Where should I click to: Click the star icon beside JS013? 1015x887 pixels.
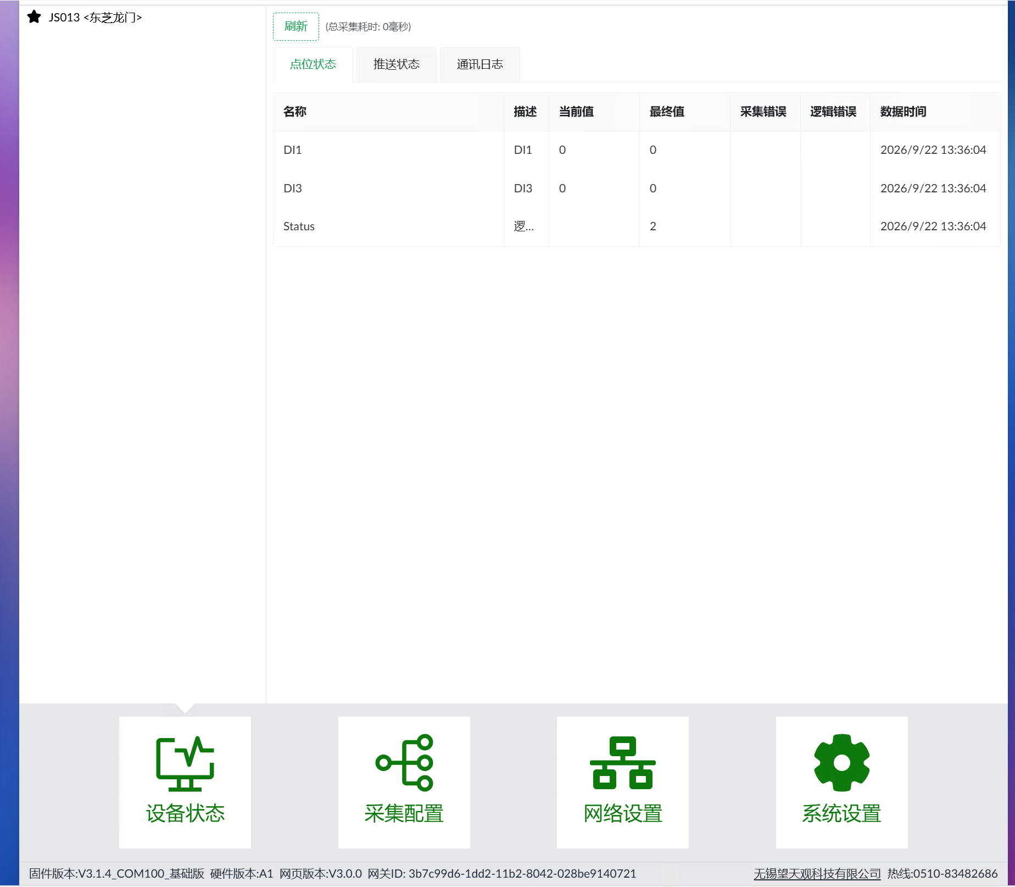[34, 17]
